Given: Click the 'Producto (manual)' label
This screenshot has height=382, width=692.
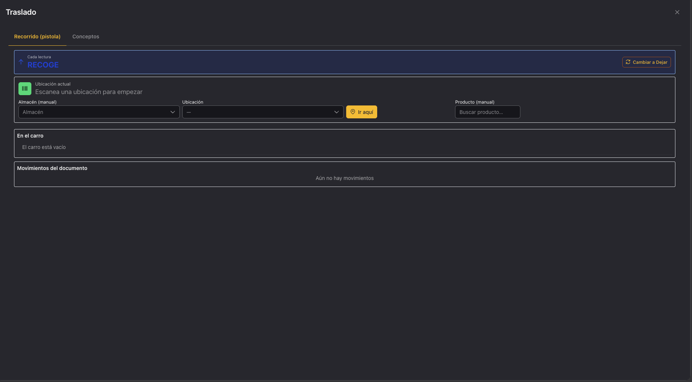Looking at the screenshot, I should pos(475,102).
